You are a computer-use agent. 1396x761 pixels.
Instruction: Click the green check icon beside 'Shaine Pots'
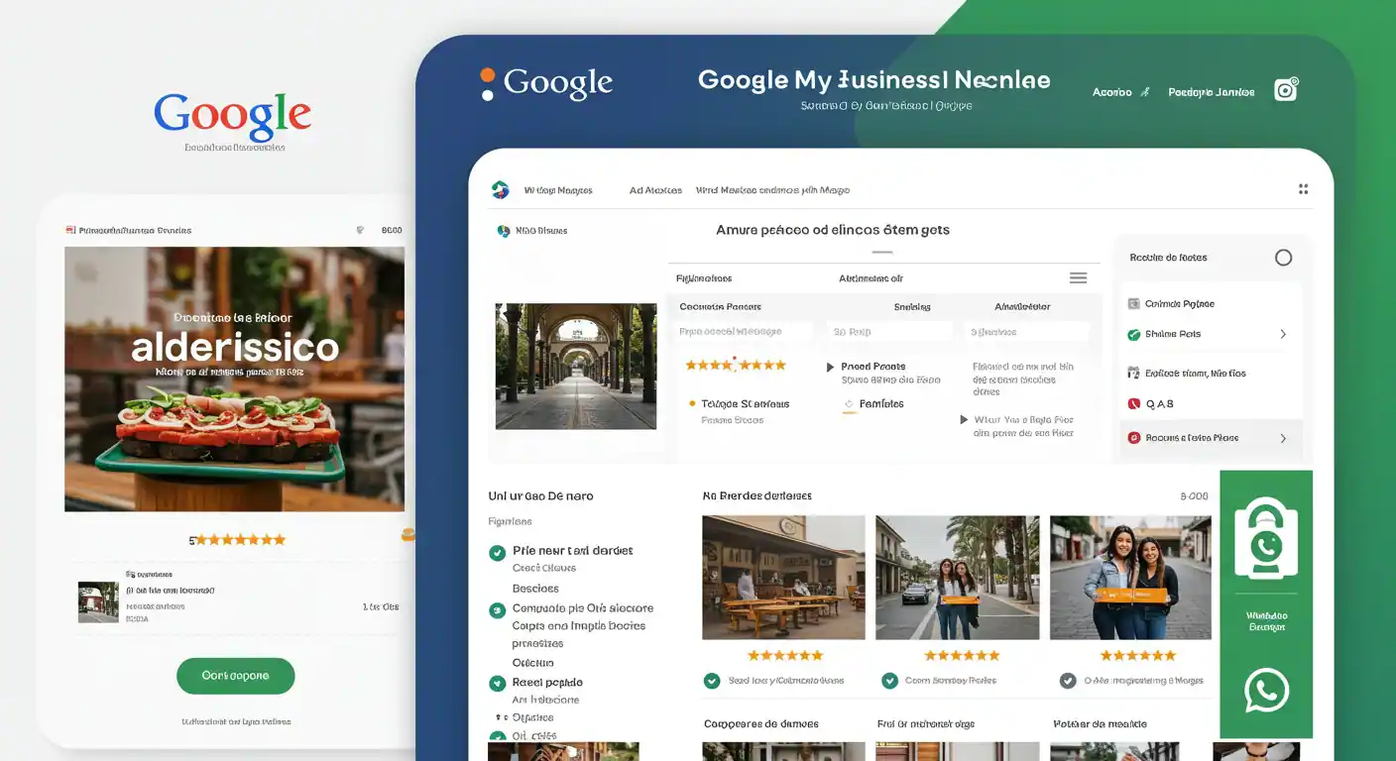[1133, 335]
